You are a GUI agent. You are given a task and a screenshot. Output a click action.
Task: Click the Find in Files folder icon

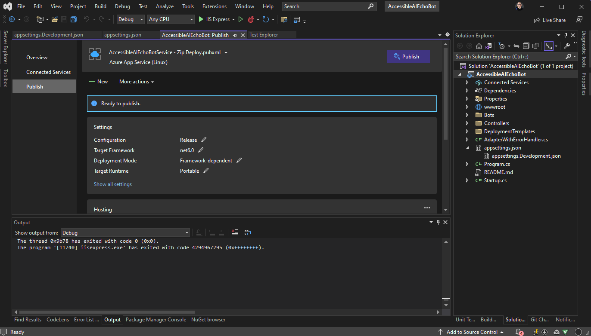click(x=284, y=19)
